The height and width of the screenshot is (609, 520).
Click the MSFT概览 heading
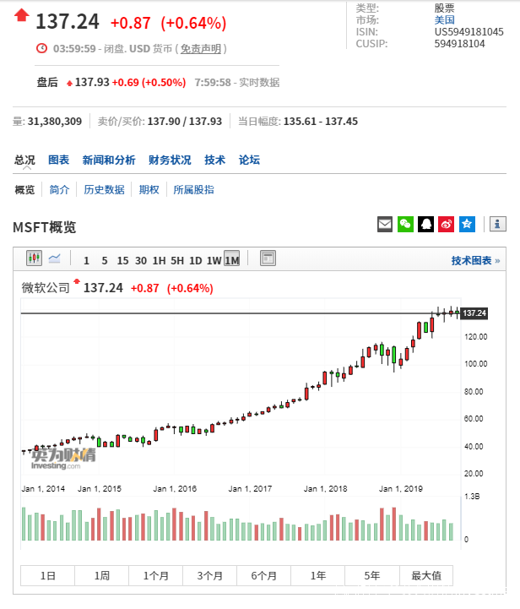pos(44,227)
